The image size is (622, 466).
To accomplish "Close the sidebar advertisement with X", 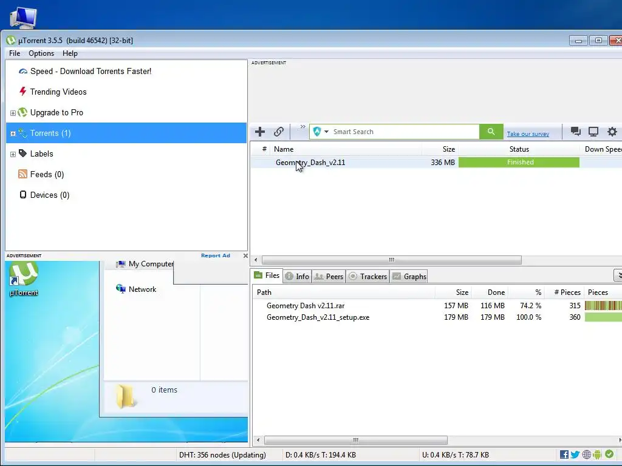I will pos(245,255).
